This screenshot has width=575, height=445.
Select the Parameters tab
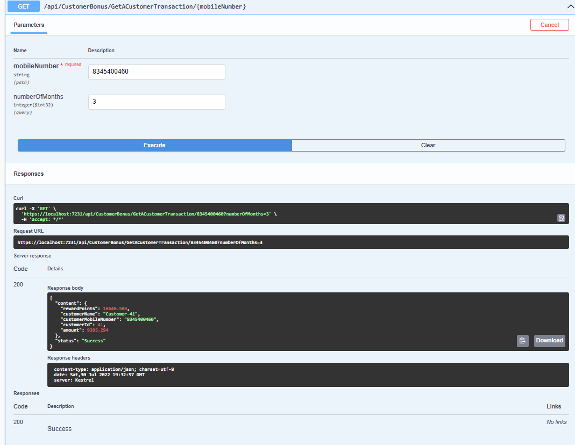click(29, 25)
